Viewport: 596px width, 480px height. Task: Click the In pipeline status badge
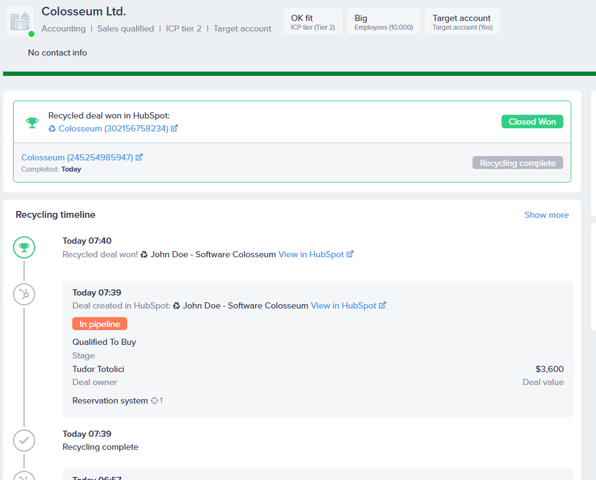[x=99, y=324]
